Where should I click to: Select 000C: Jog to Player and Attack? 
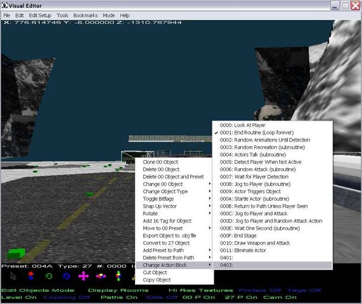pos(273,214)
